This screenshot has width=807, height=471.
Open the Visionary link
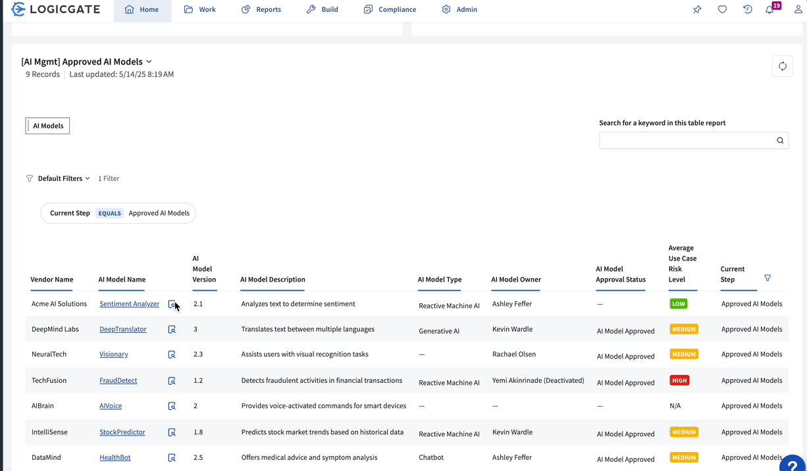pos(114,354)
